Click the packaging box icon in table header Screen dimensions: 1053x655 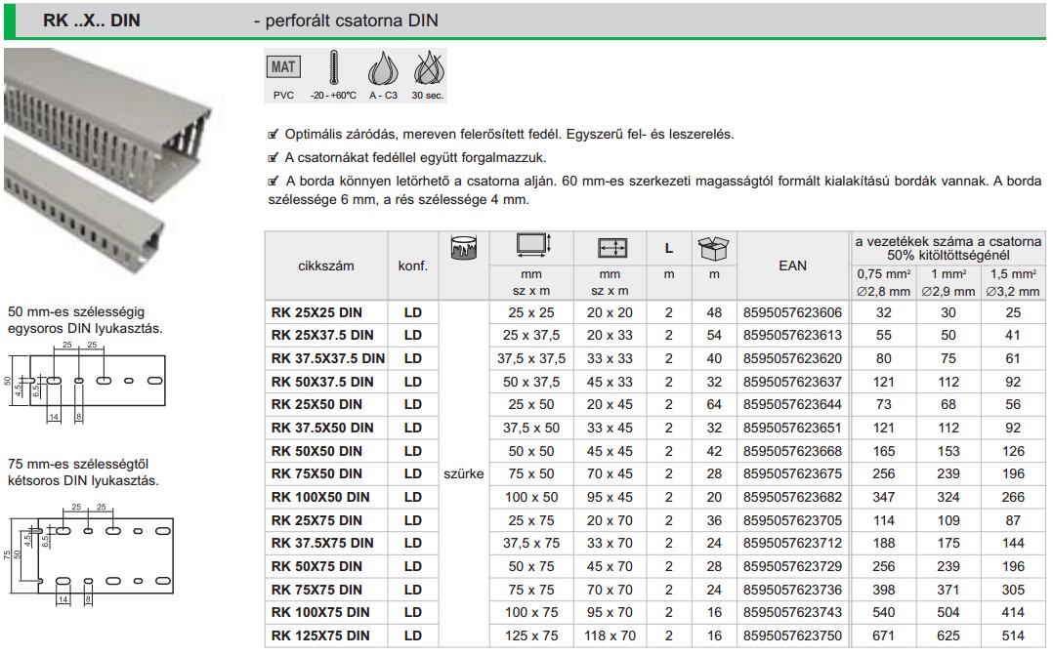pos(712,248)
